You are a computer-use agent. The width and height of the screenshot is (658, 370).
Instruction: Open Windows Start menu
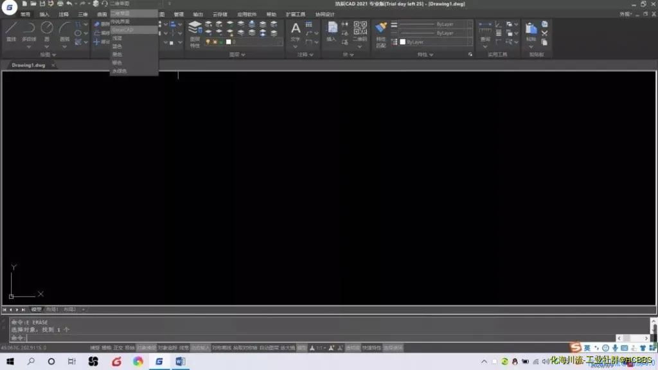(10, 361)
